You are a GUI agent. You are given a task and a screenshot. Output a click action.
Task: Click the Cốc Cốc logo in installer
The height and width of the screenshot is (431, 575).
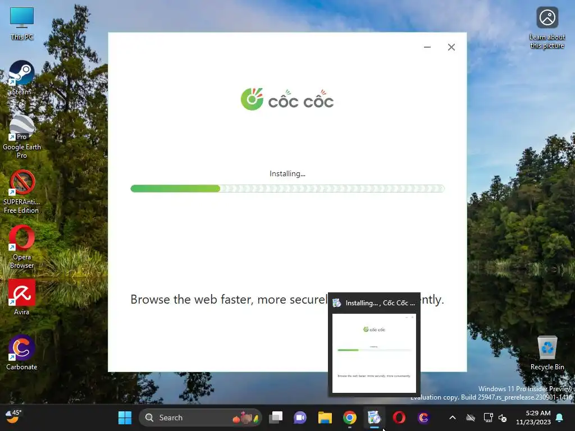(x=287, y=99)
